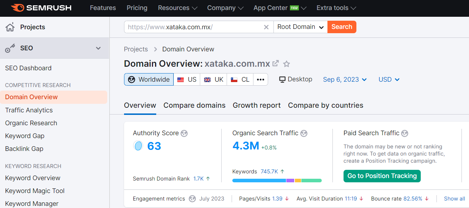Collapse the SEO sidebar section

coord(98,48)
